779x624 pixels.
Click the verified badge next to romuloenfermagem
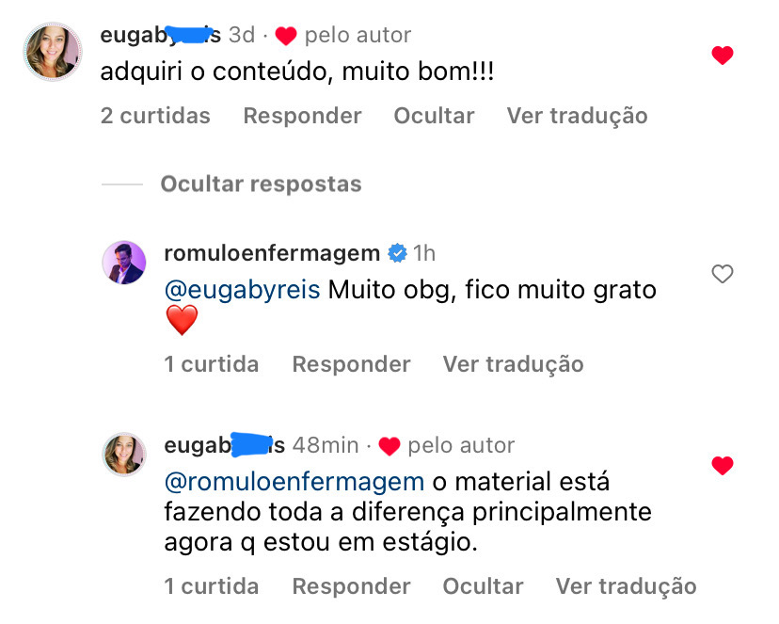click(397, 253)
